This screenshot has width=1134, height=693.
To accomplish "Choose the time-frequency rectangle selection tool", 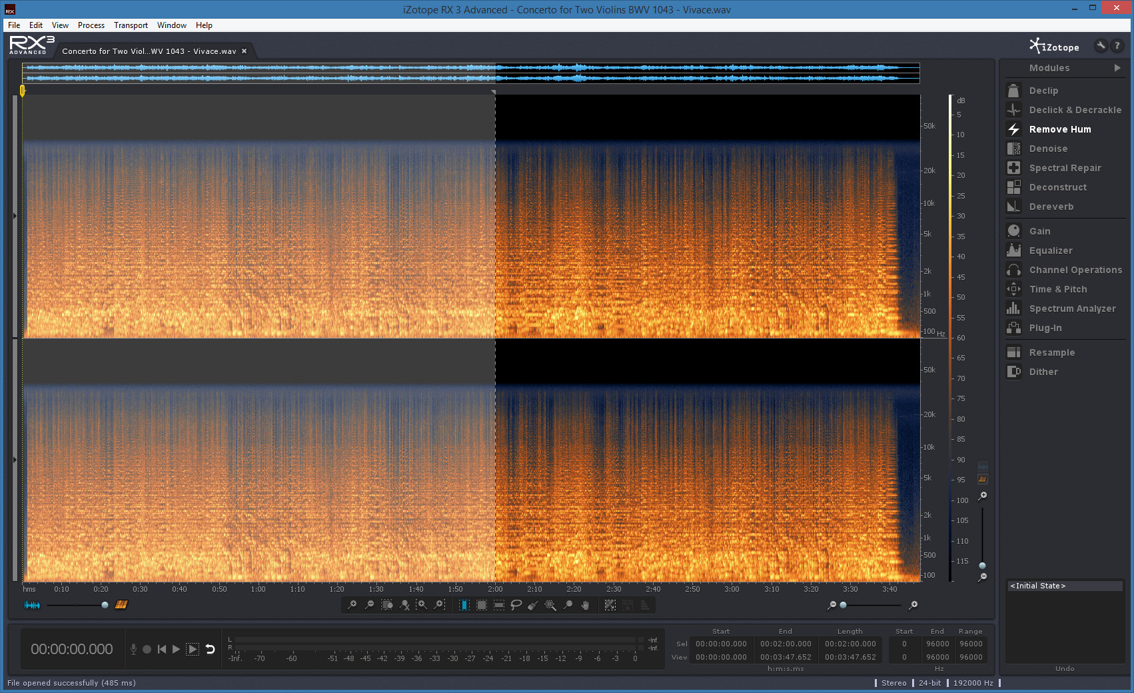I will click(481, 605).
